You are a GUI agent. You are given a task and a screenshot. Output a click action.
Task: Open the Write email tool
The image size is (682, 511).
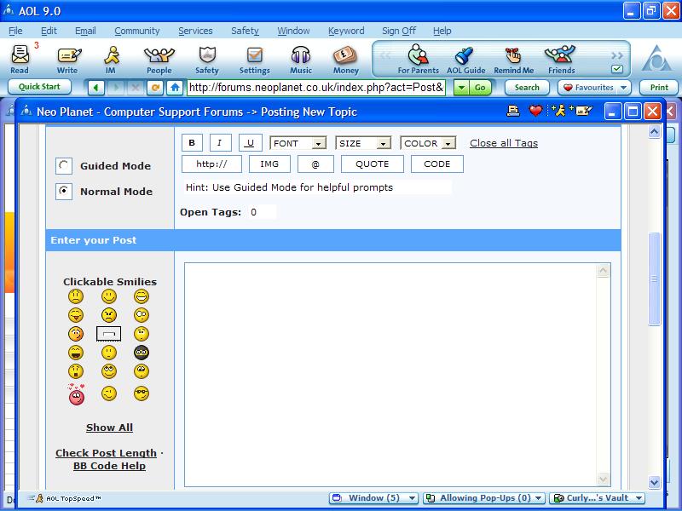click(68, 59)
